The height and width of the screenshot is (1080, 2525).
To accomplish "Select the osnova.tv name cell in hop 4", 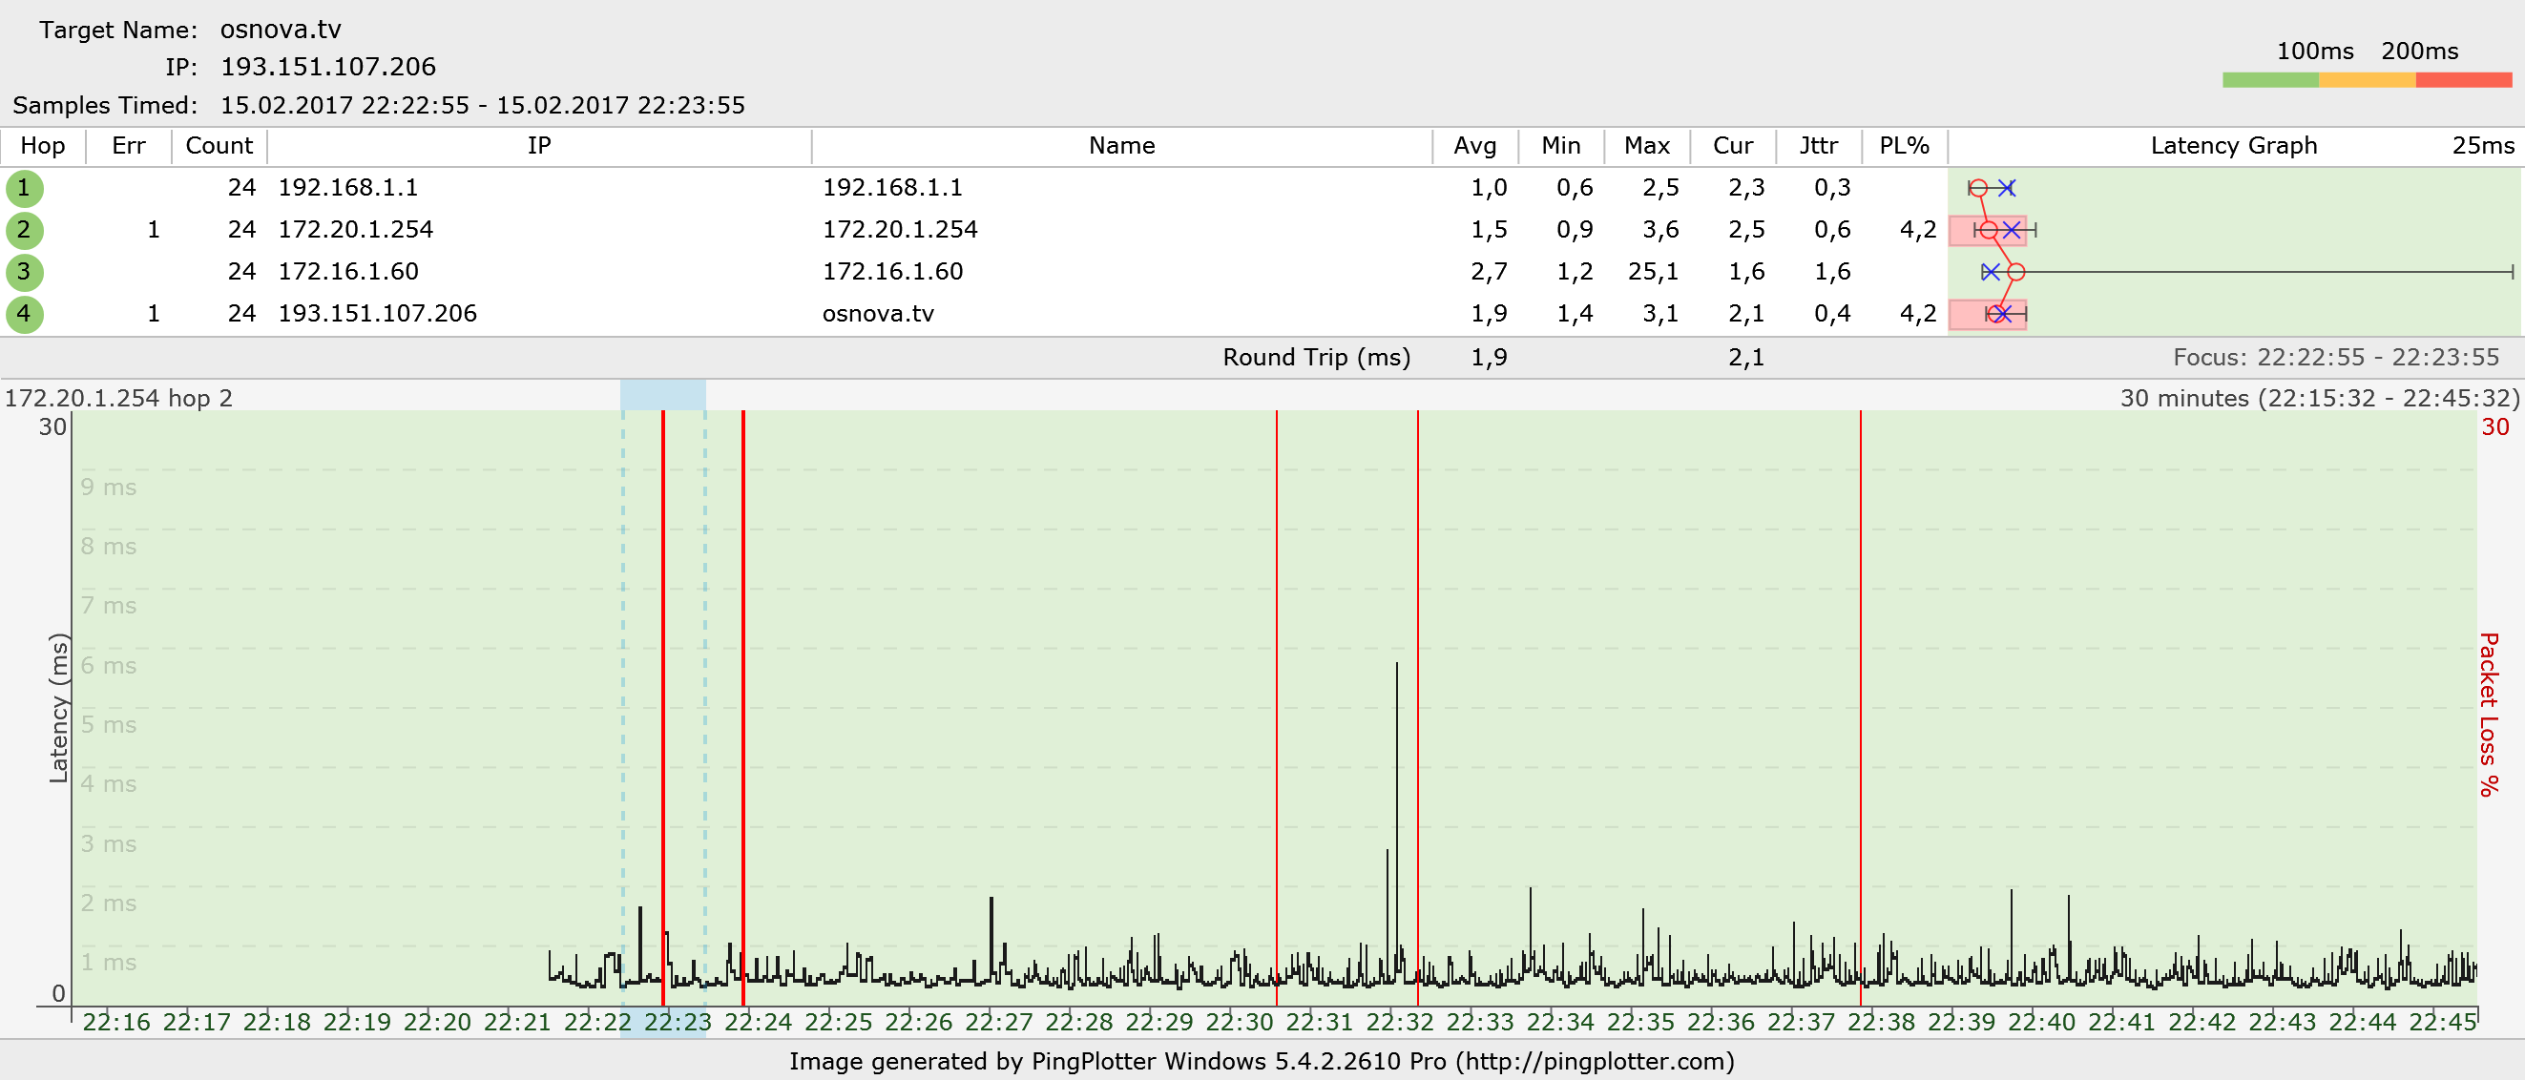I will pos(877,314).
